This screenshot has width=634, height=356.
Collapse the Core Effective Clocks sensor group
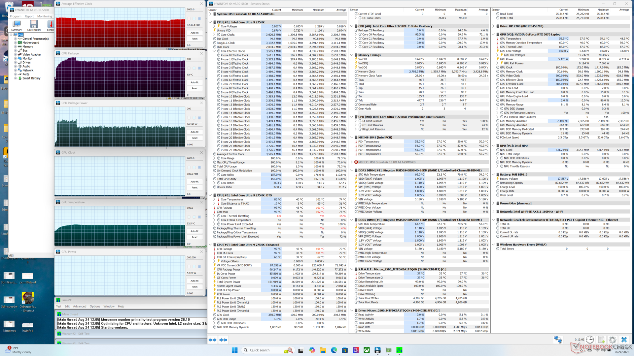214,51
